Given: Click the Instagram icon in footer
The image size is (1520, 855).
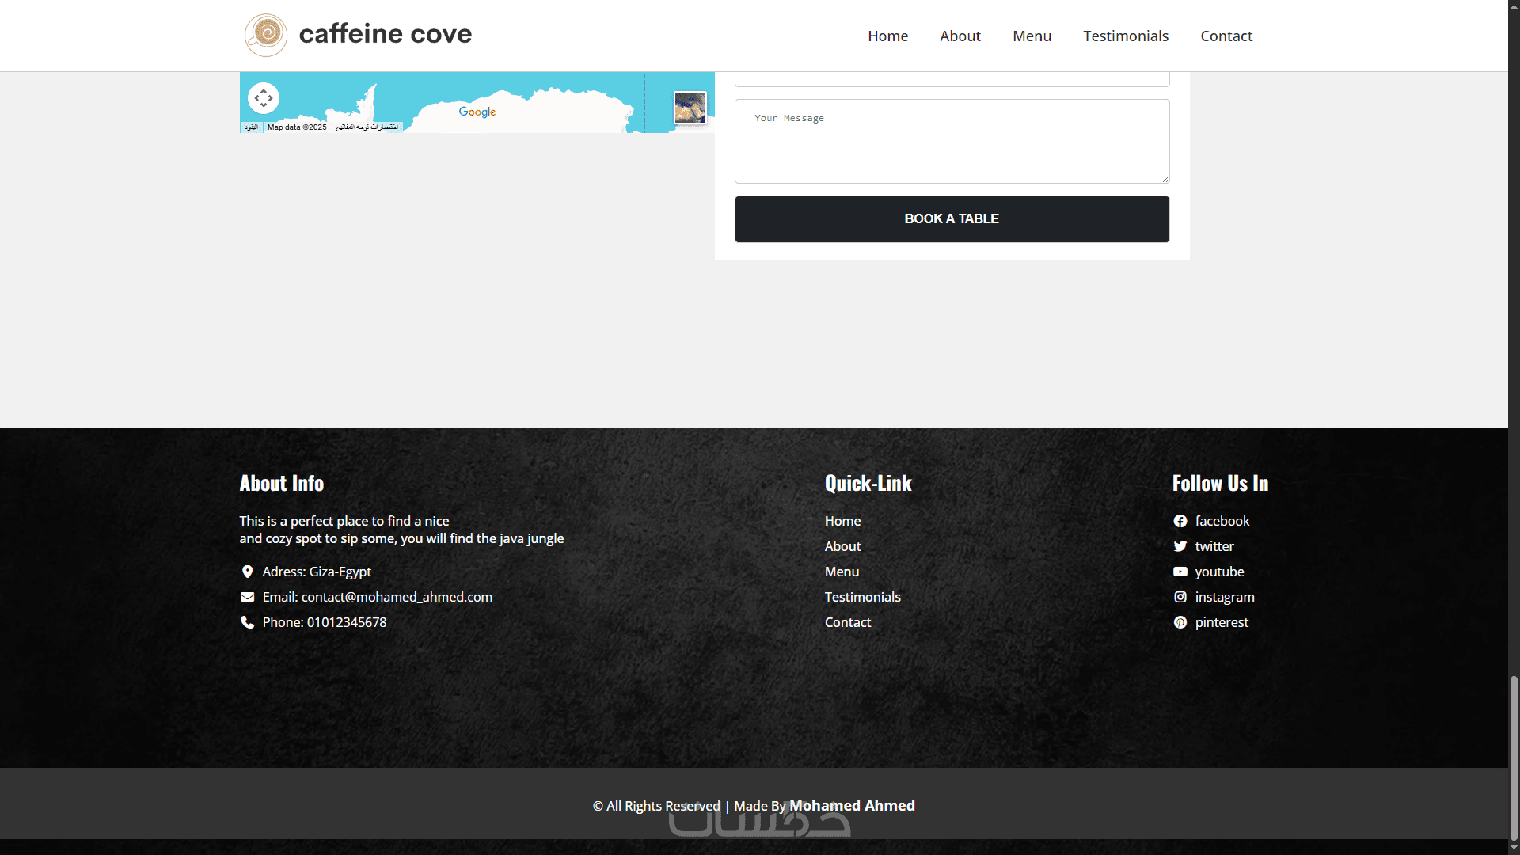Looking at the screenshot, I should [1180, 597].
